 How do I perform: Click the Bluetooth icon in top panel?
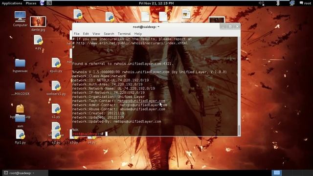click(278, 3)
